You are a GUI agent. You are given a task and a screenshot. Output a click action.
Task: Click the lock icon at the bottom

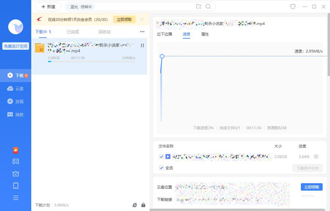(144, 205)
